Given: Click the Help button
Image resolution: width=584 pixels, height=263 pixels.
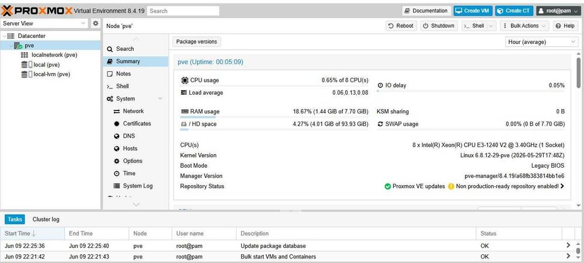Looking at the screenshot, I should point(565,26).
